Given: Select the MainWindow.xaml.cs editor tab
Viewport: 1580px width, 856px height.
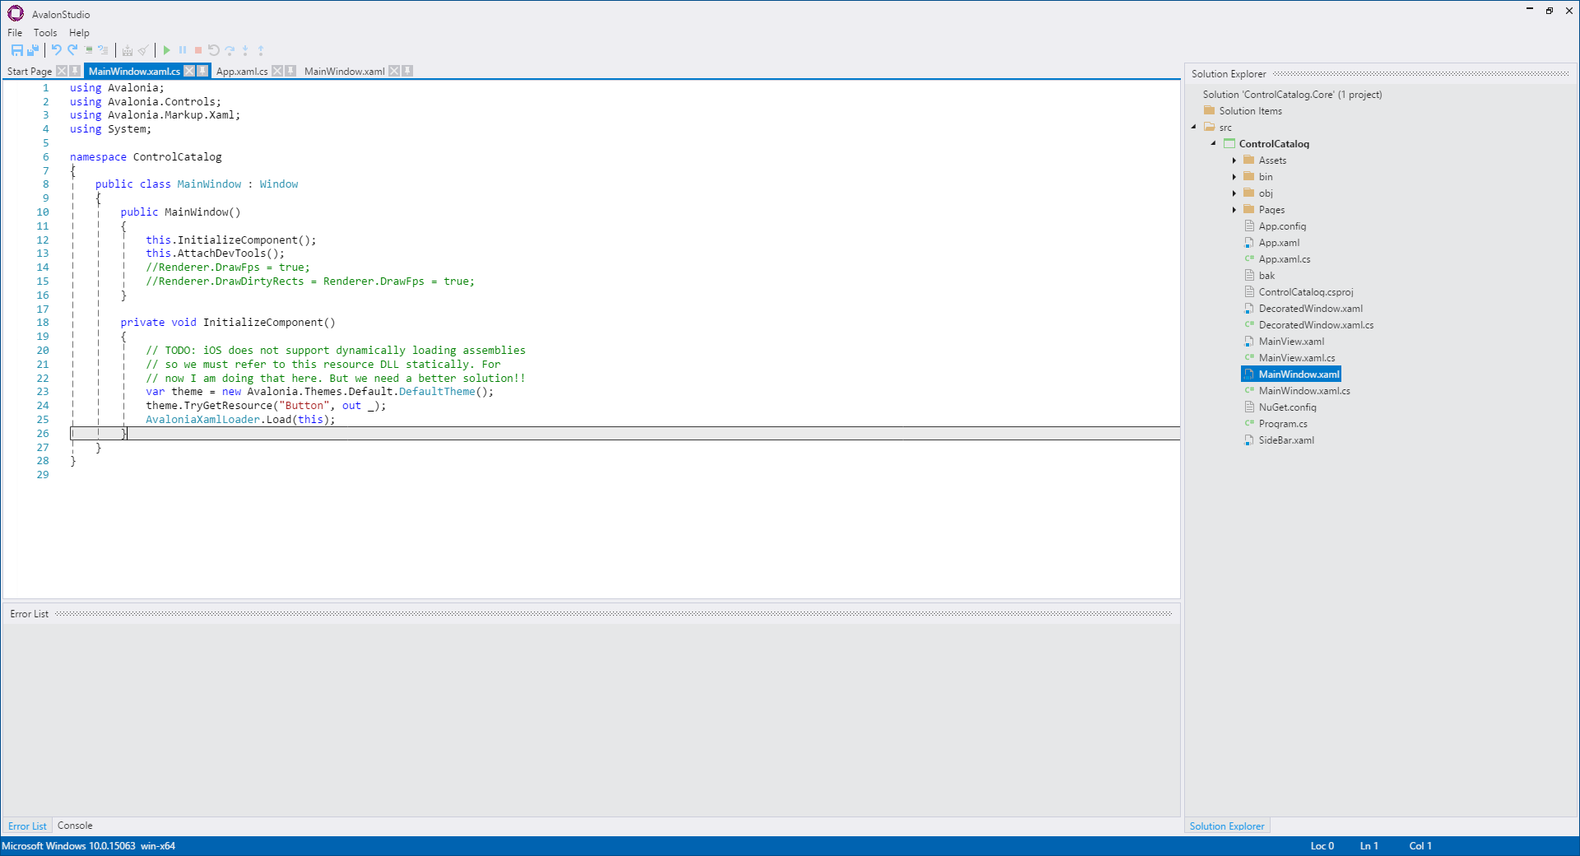Looking at the screenshot, I should tap(134, 72).
